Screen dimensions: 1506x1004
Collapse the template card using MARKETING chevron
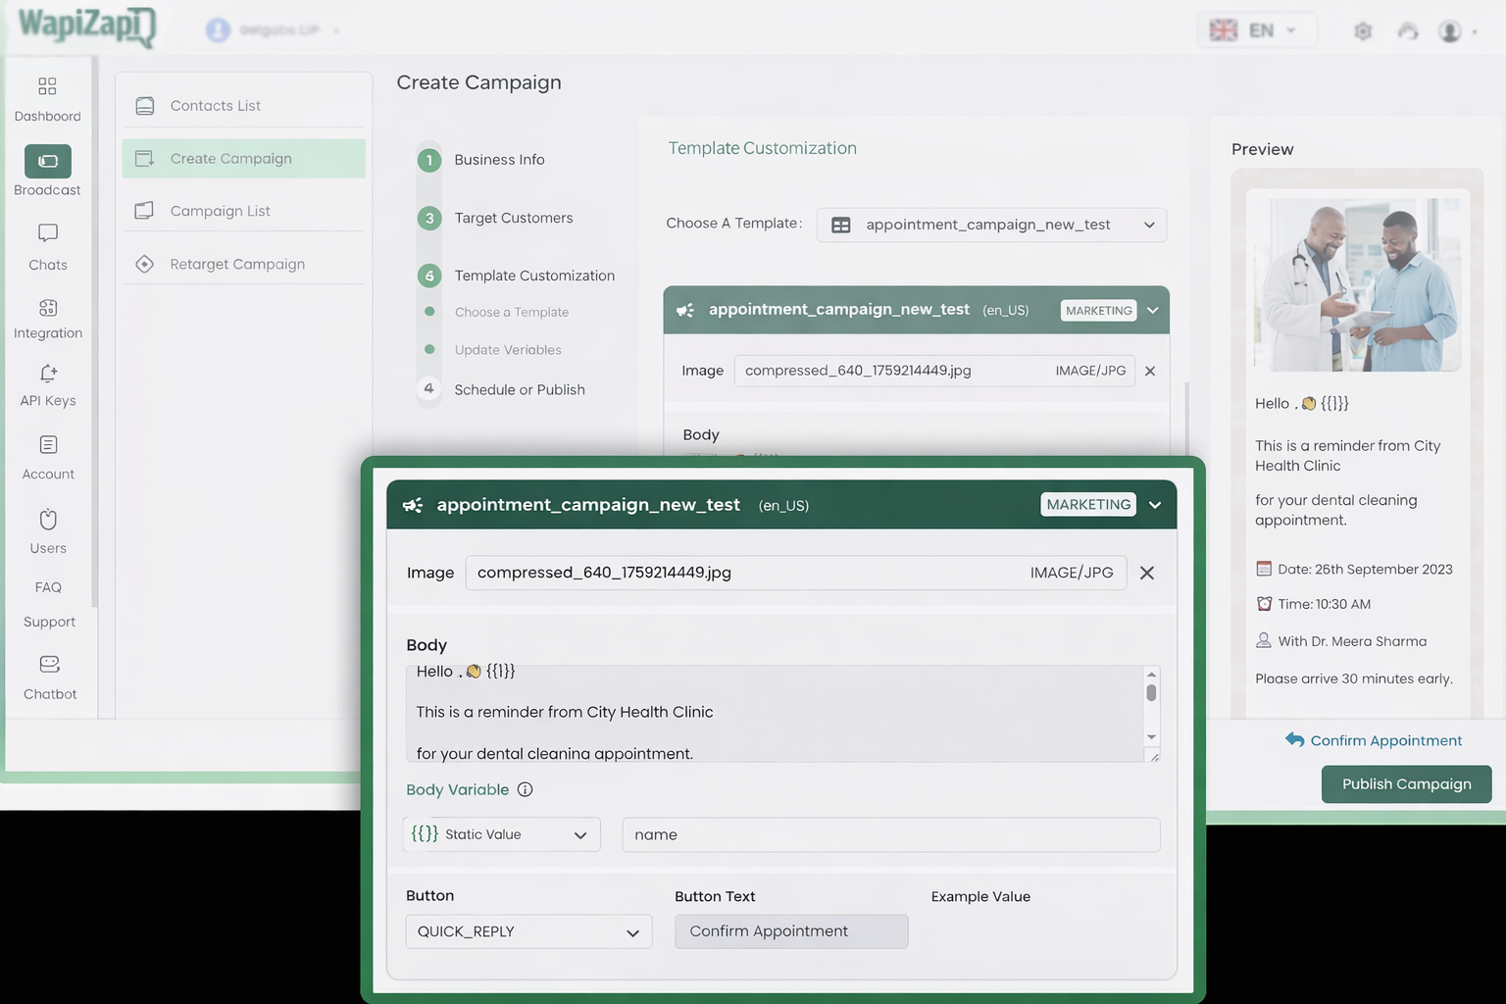pos(1155,505)
